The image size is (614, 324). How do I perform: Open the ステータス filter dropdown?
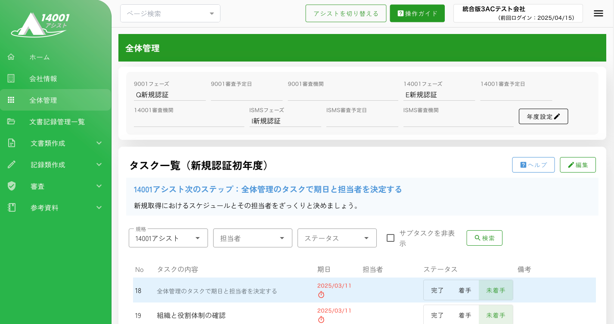[x=337, y=238]
